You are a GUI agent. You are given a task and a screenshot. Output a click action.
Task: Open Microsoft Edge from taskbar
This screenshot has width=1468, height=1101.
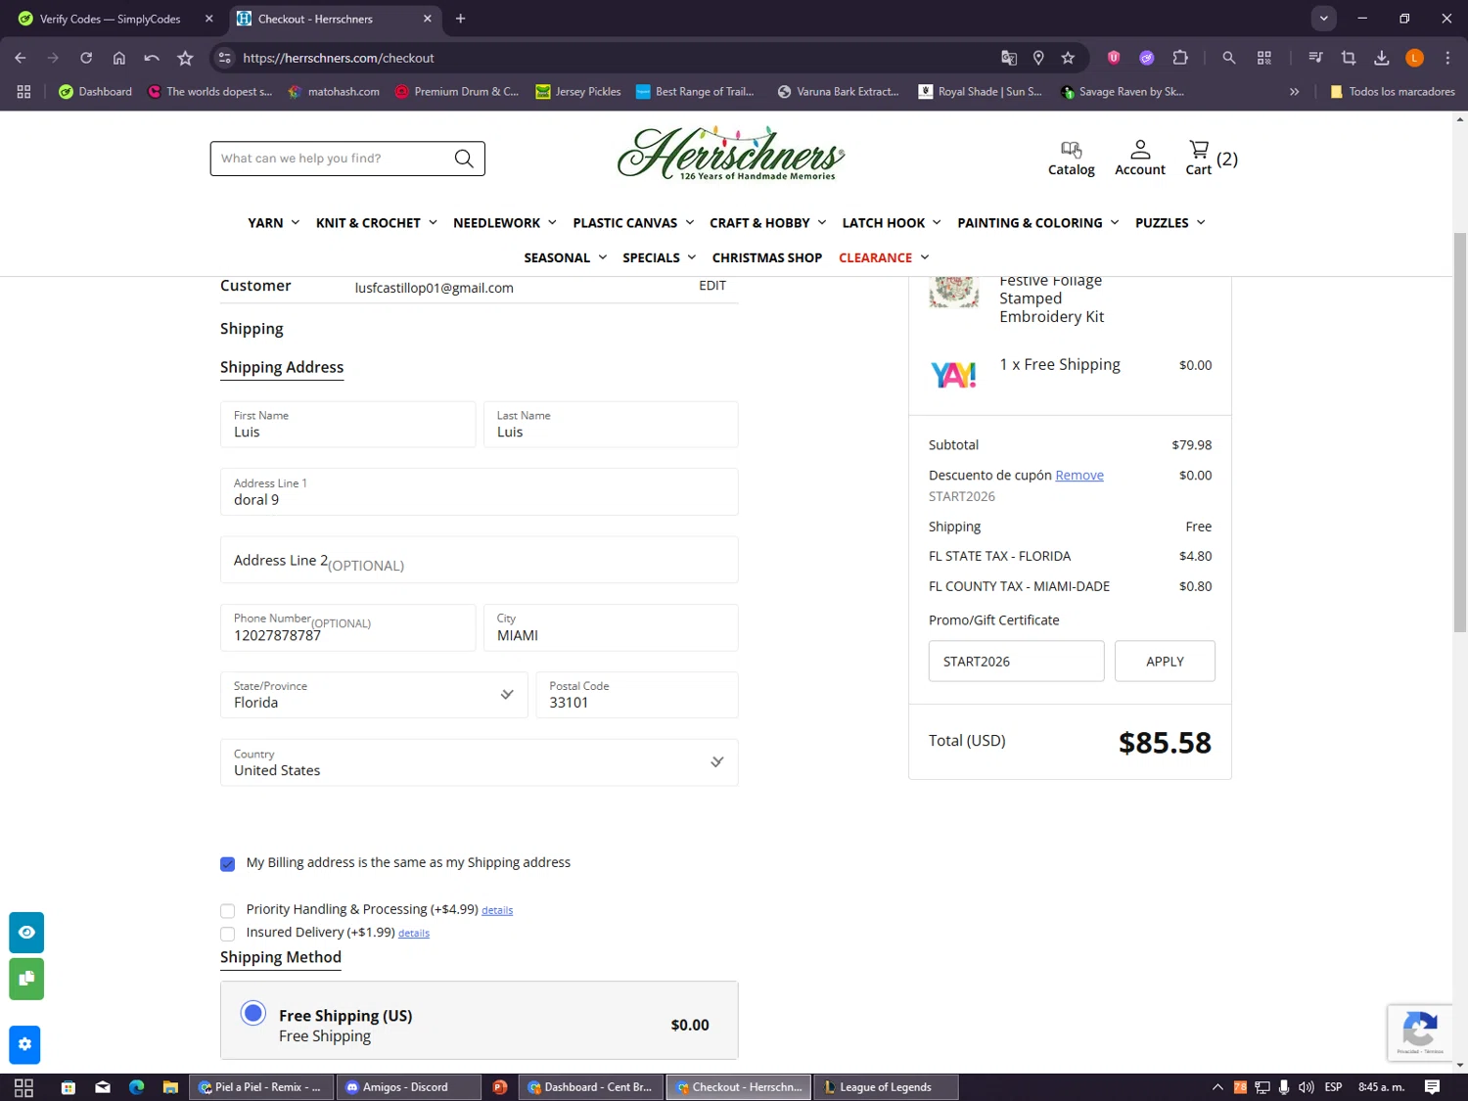pos(136,1087)
